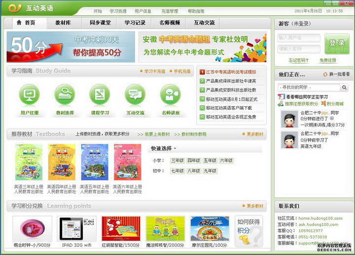Image resolution: width=355 pixels, height=255 pixels.
Task: Click the 50分 中考冲刺30天 banner
Action: tap(71, 47)
